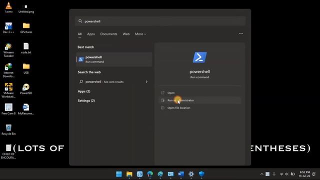Image resolution: width=320 pixels, height=180 pixels.
Task: Click volume icon in system tray
Action: coord(286,174)
